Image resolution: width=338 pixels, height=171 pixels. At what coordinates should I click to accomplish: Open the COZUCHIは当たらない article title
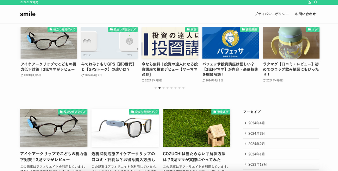pos(194,157)
